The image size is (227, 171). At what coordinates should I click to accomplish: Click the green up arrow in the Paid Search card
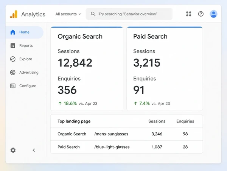click(x=135, y=103)
